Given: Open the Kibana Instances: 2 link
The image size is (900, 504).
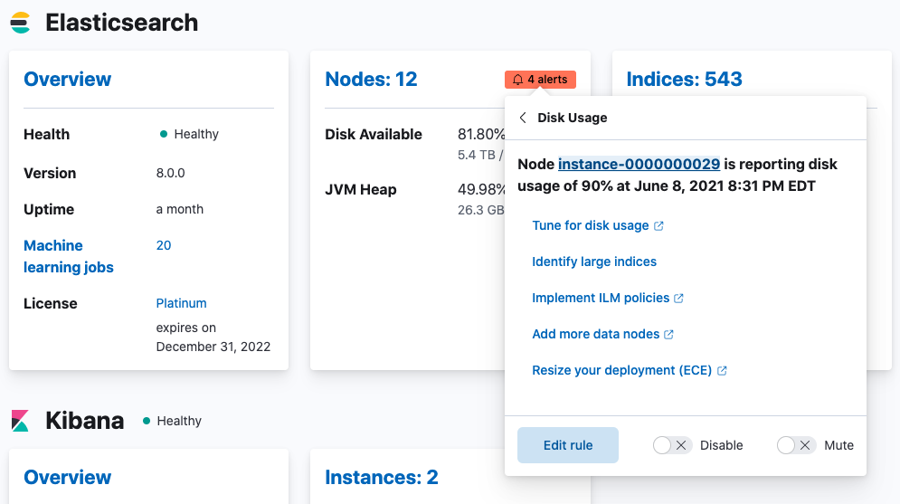Looking at the screenshot, I should [x=381, y=478].
